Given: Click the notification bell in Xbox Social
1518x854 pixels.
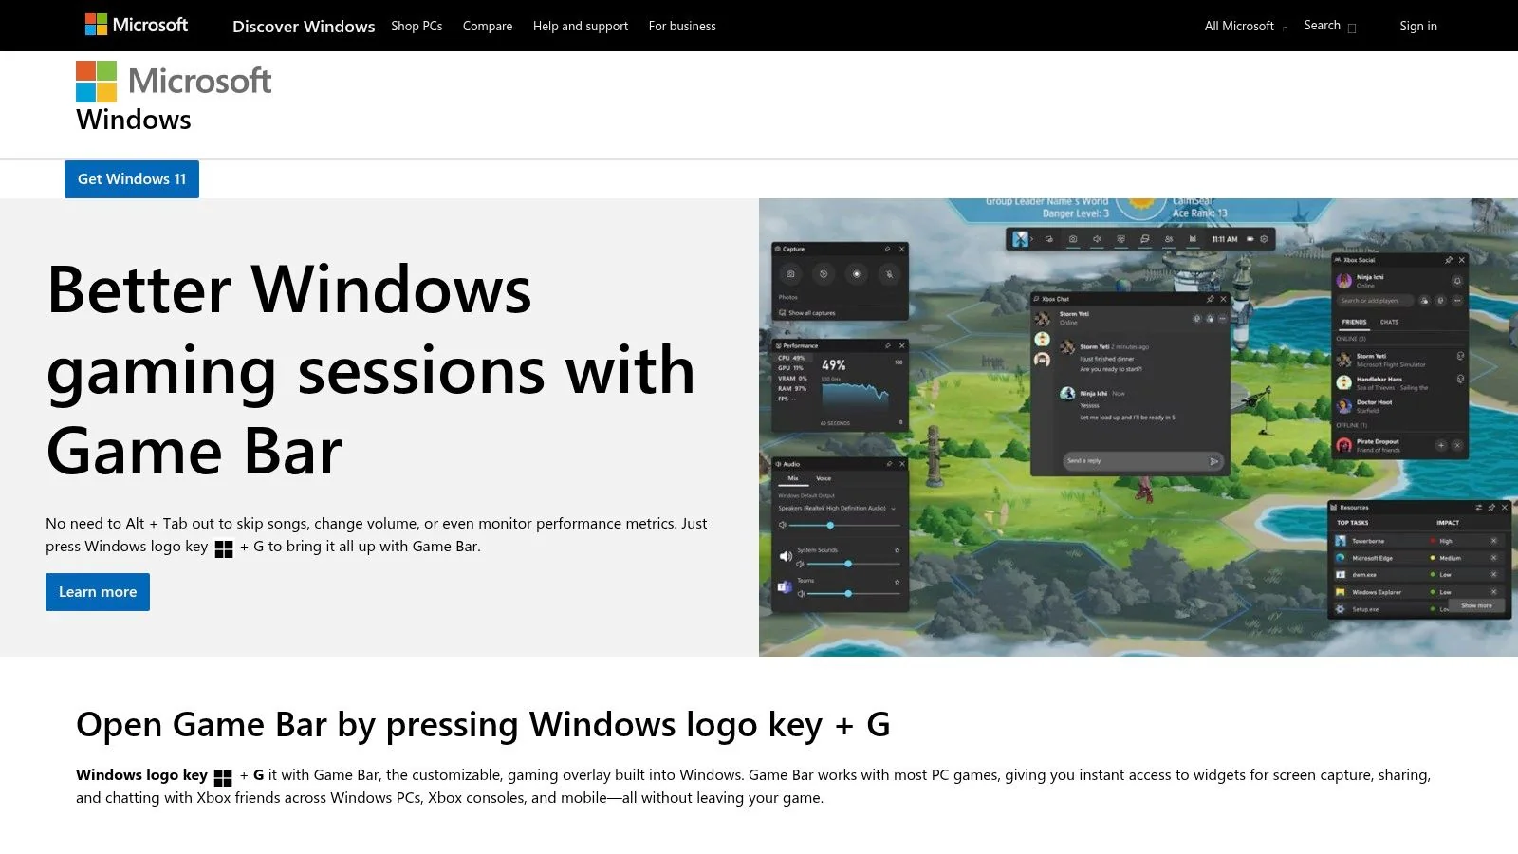Looking at the screenshot, I should tap(1457, 281).
